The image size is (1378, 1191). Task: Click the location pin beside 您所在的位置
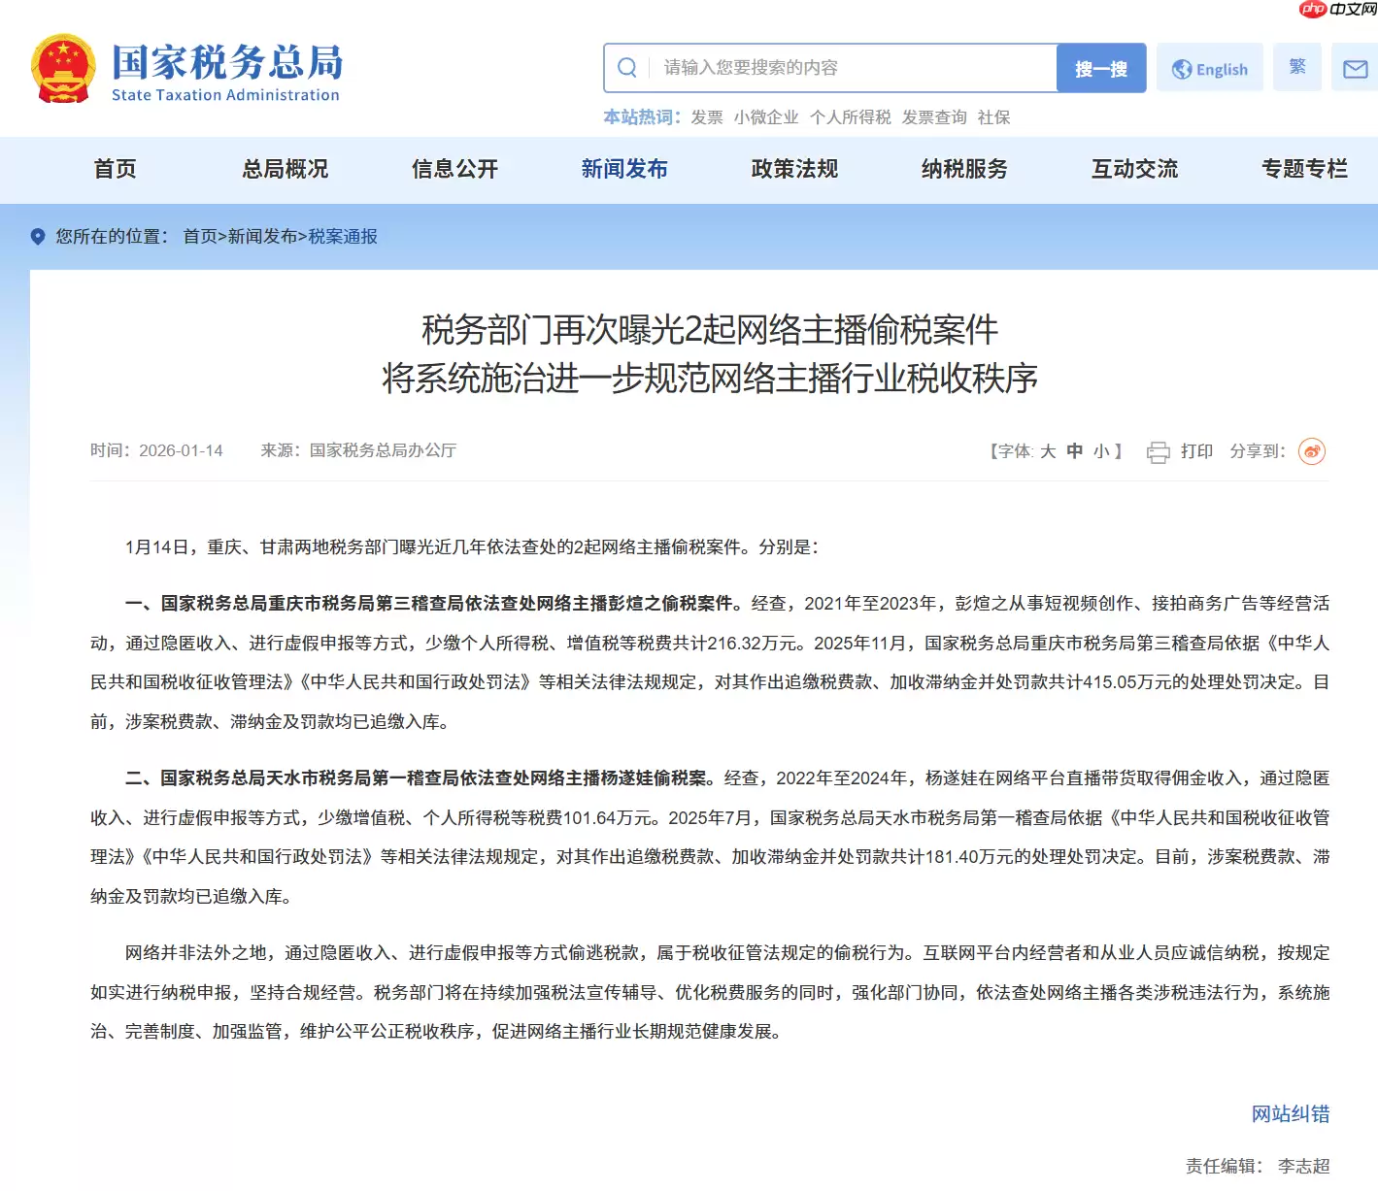(37, 236)
